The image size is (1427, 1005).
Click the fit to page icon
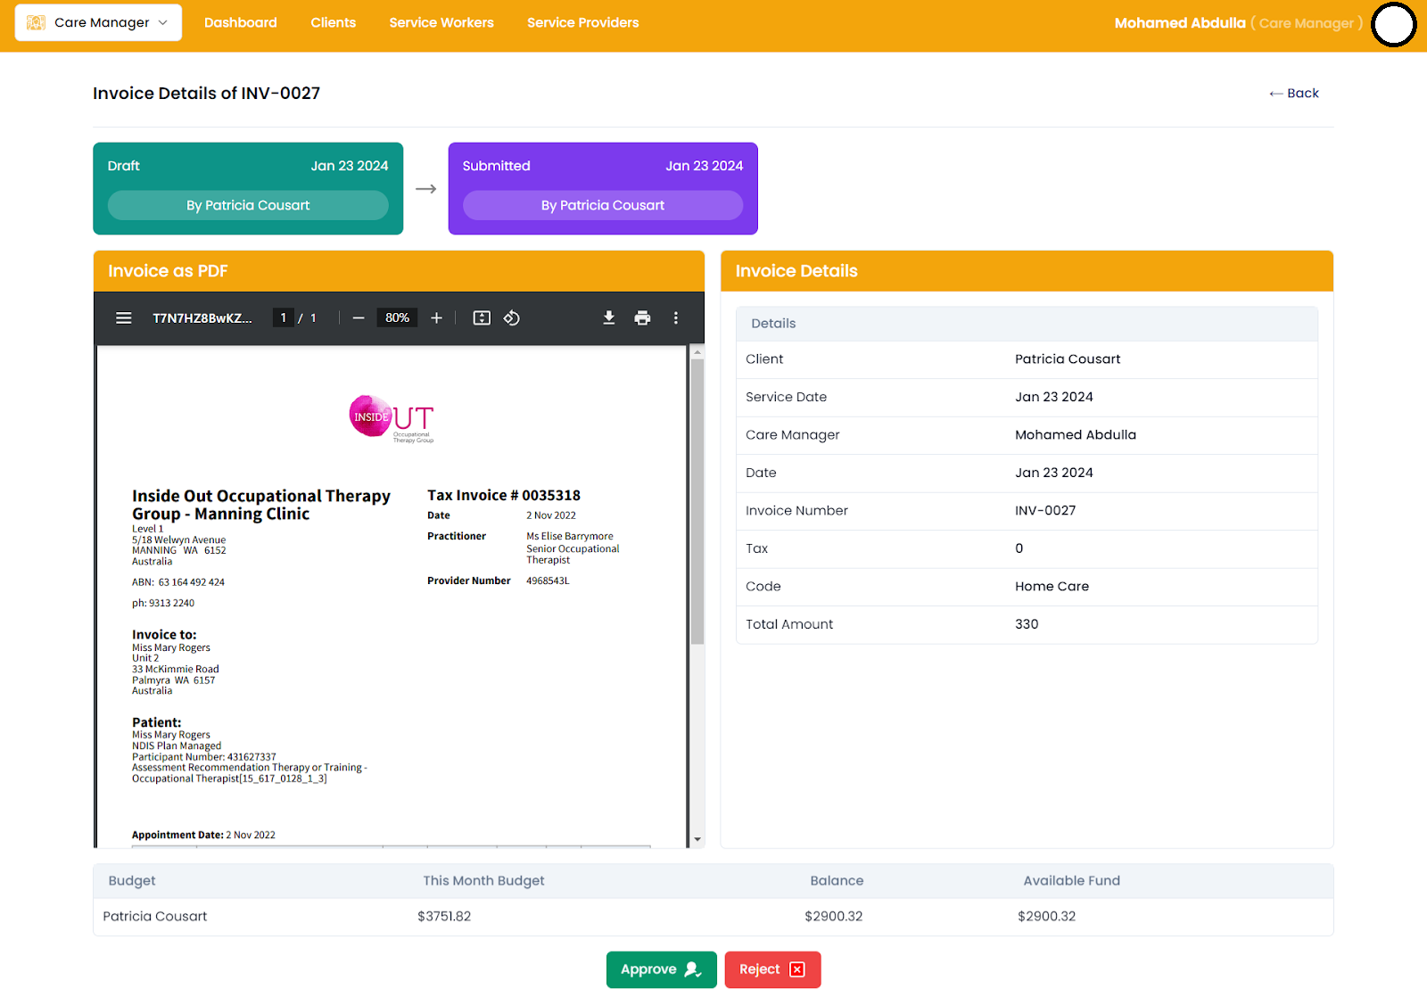click(482, 318)
